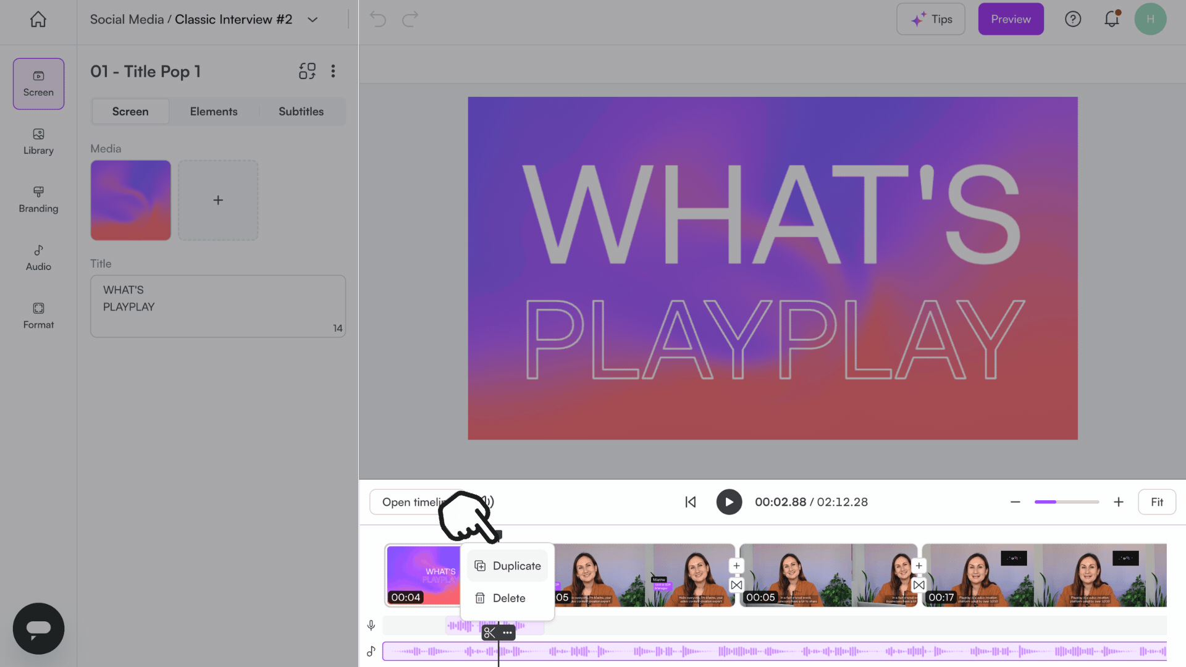Click the swap scene template icon
This screenshot has width=1186, height=667.
coord(307,71)
